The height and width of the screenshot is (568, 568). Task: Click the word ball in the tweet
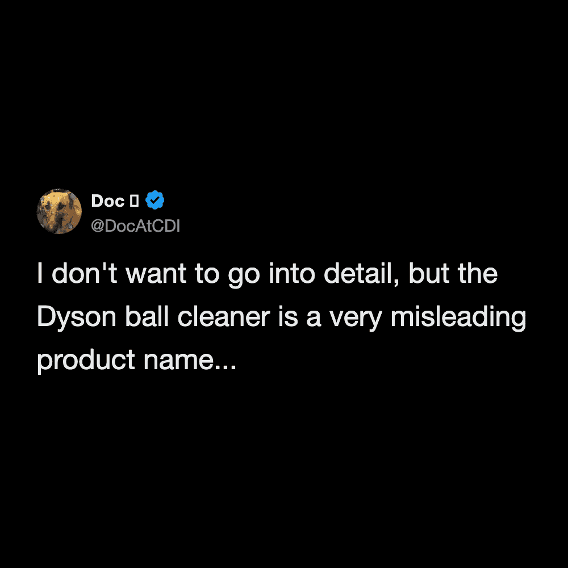click(x=147, y=317)
